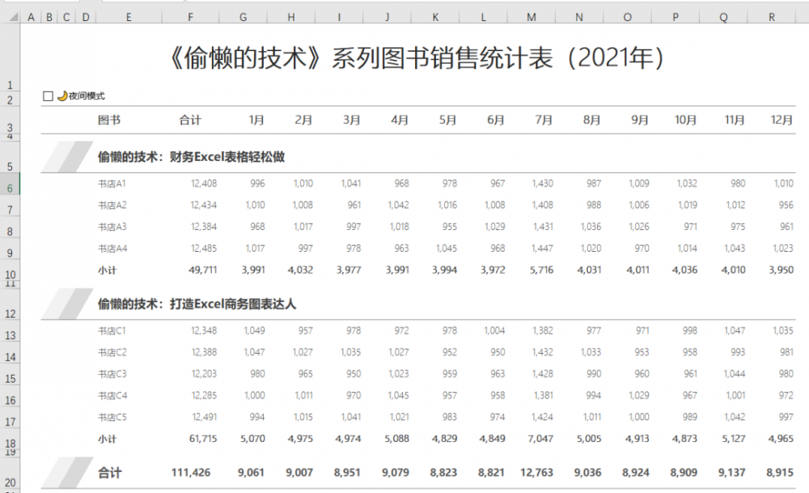Enable the 夜间模式 night mode checkbox

[x=48, y=96]
